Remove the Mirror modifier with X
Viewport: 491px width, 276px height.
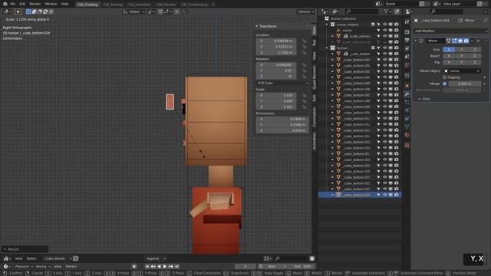tap(478, 41)
